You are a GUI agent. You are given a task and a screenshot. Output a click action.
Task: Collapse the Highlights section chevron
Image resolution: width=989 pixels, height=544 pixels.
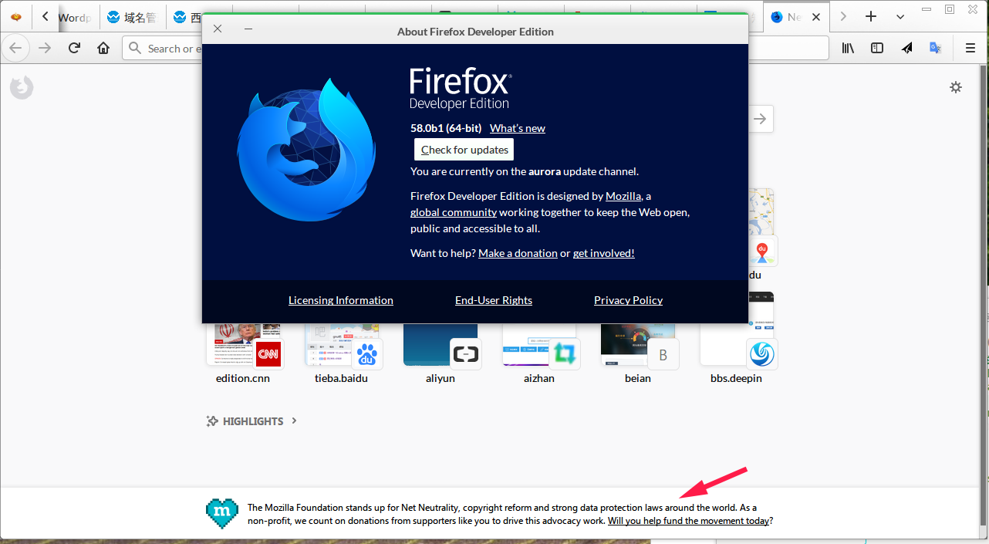(x=294, y=421)
